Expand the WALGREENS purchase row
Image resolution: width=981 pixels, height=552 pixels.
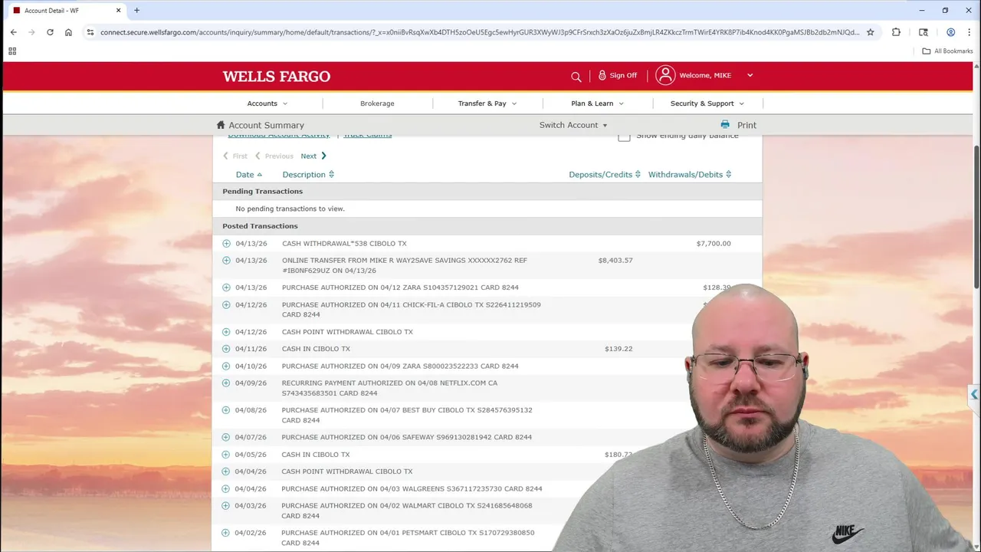225,488
